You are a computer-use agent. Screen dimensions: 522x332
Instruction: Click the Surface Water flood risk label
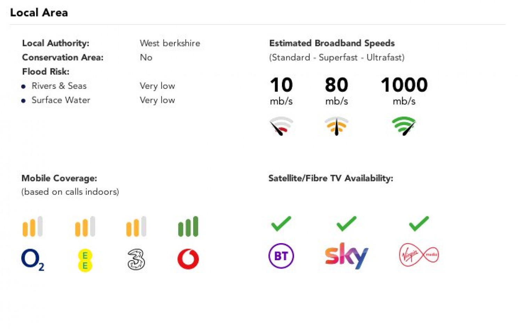(x=61, y=100)
